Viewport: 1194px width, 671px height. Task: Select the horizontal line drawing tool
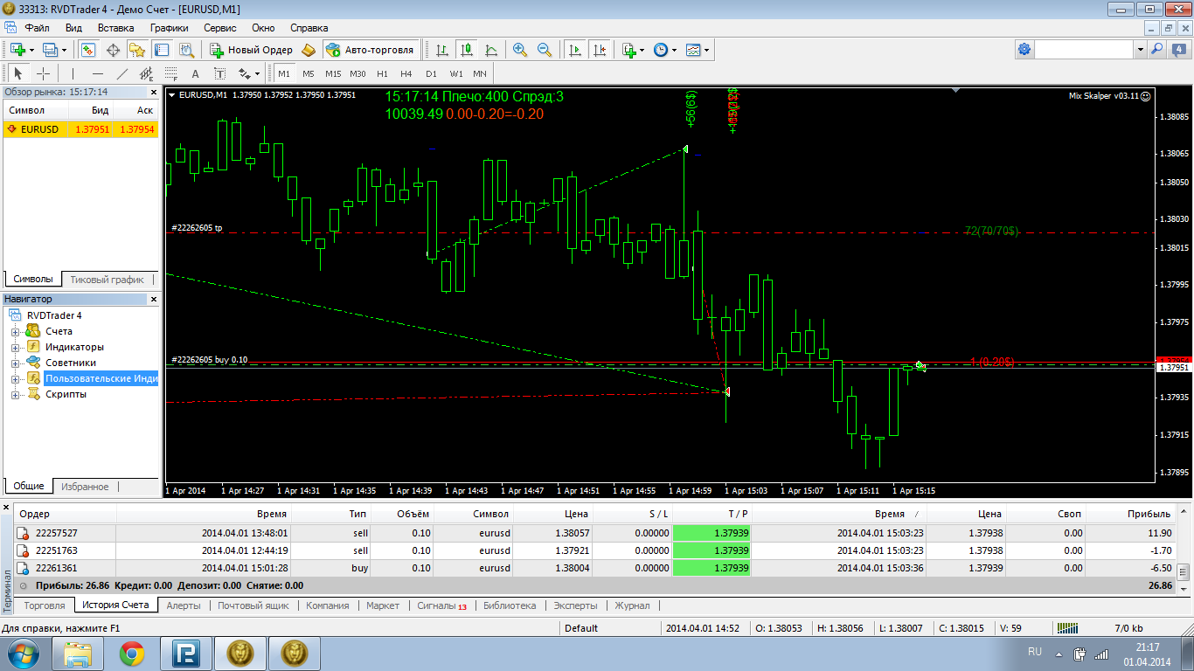pos(97,73)
